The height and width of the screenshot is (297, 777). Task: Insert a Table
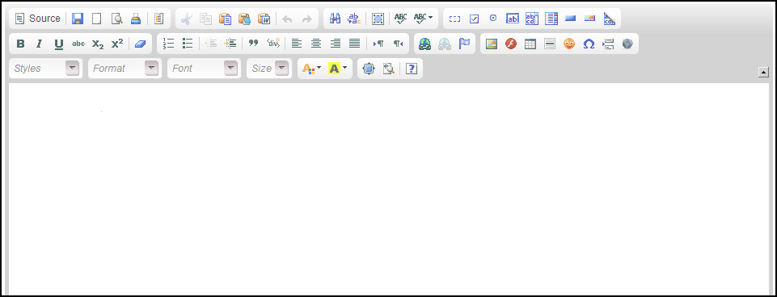pyautogui.click(x=530, y=44)
